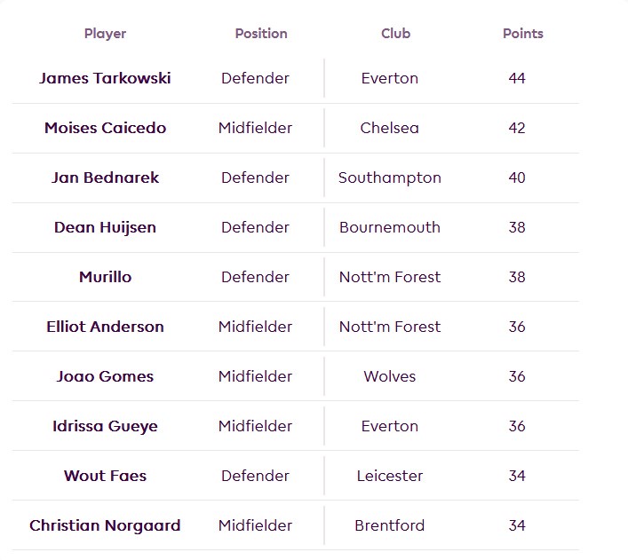Click Chelsea club name
This screenshot has height=560, width=628.
[x=389, y=128]
